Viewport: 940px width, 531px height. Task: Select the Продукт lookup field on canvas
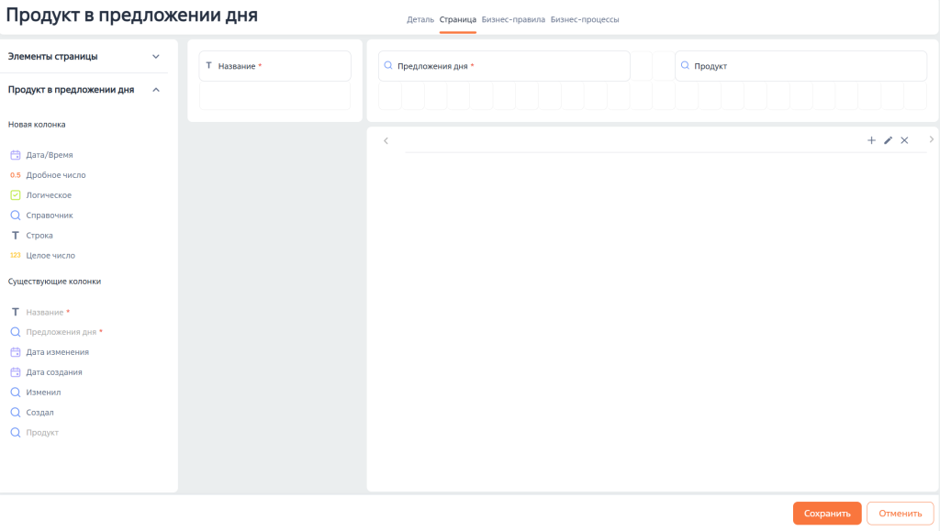800,66
